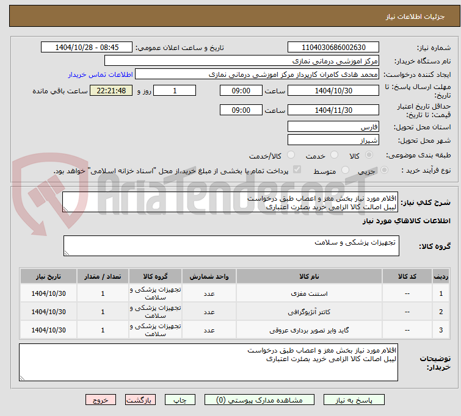Toggle the اسناد خزانه اسلامی payment checkbox
The image size is (461, 416).
click(x=297, y=170)
